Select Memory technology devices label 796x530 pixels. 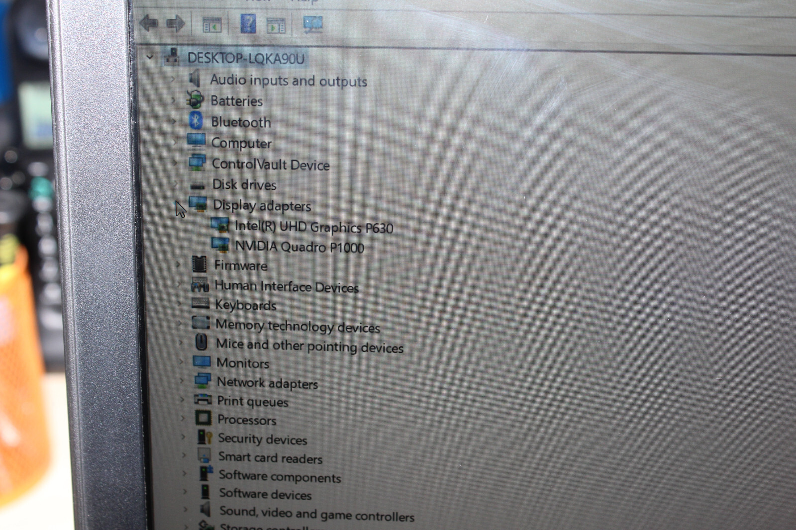point(298,326)
